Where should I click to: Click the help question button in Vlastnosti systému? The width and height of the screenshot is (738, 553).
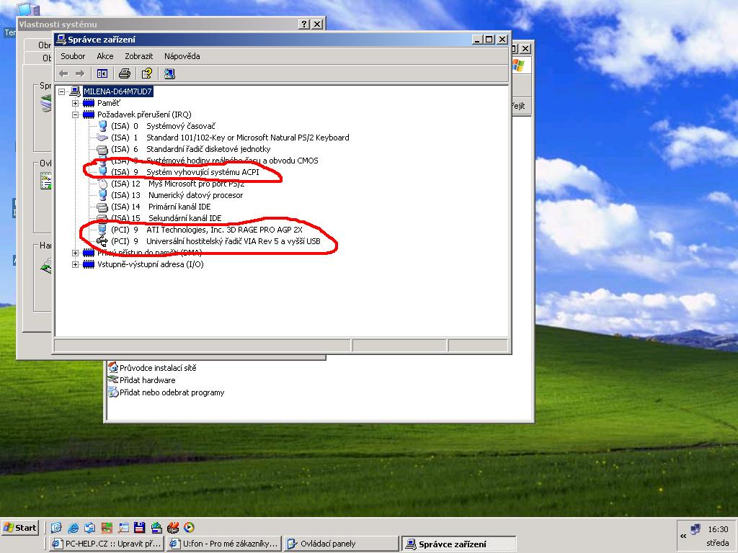point(305,24)
